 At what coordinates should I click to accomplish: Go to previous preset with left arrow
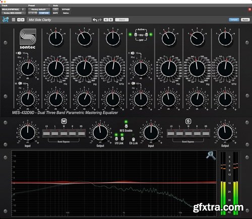click(19, 20)
